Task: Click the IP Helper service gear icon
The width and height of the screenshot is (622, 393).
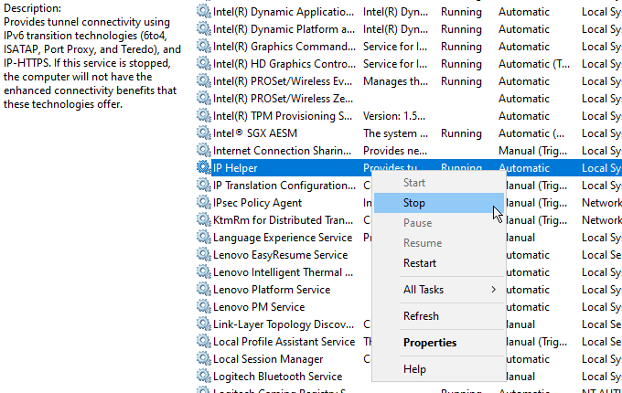Action: (x=203, y=168)
